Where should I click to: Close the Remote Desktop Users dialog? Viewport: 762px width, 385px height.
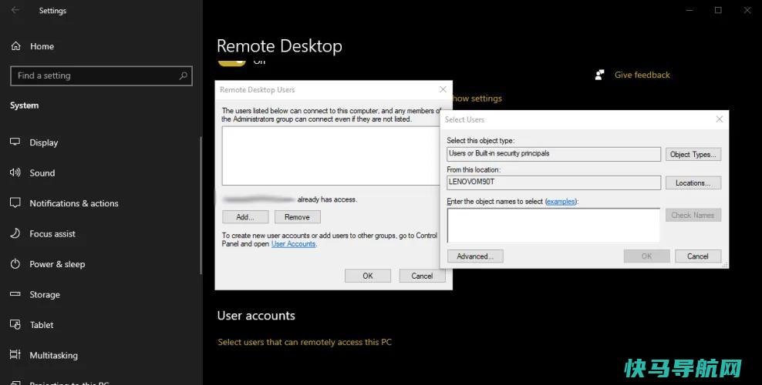tap(443, 89)
